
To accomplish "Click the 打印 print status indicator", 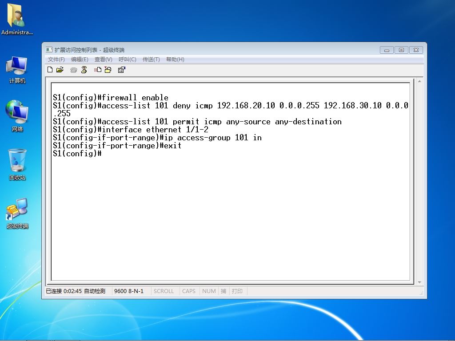I will 237,291.
